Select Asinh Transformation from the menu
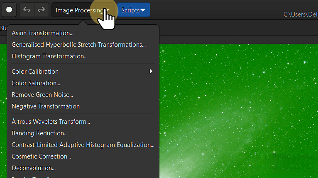This screenshot has width=318, height=178. click(x=83, y=33)
